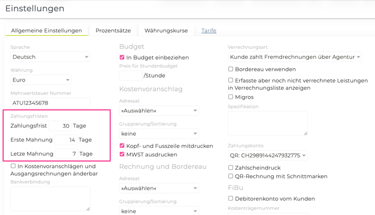375x215 pixels.
Task: Click the Bankverbindung text area
Action: click(50, 199)
